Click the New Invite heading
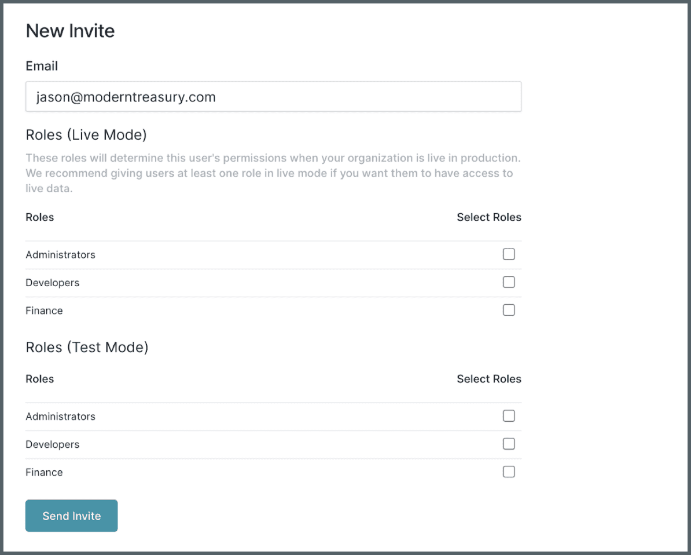The height and width of the screenshot is (555, 691). pos(70,31)
